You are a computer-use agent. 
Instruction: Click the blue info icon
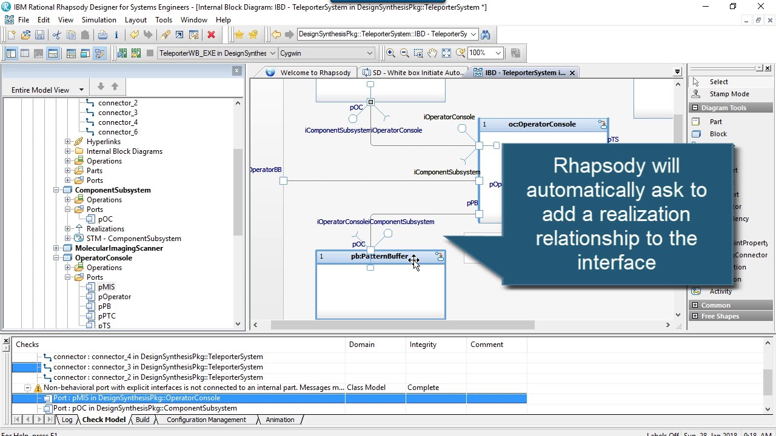coord(116,35)
